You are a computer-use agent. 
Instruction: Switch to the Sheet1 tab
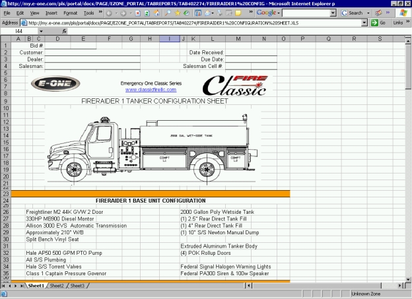pos(36,286)
